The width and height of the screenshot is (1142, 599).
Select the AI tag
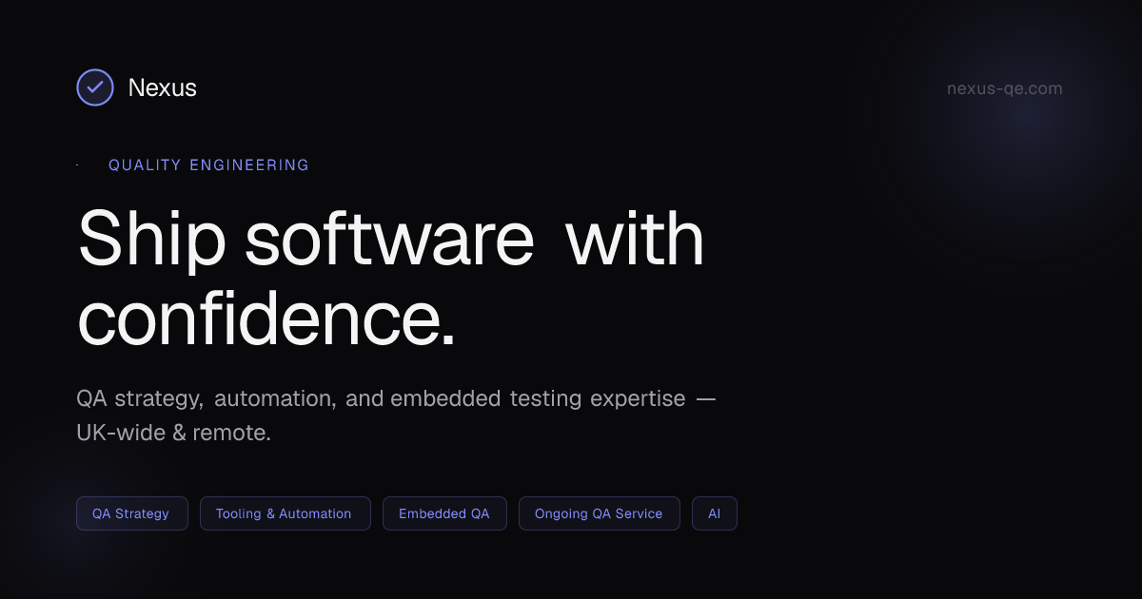(714, 513)
